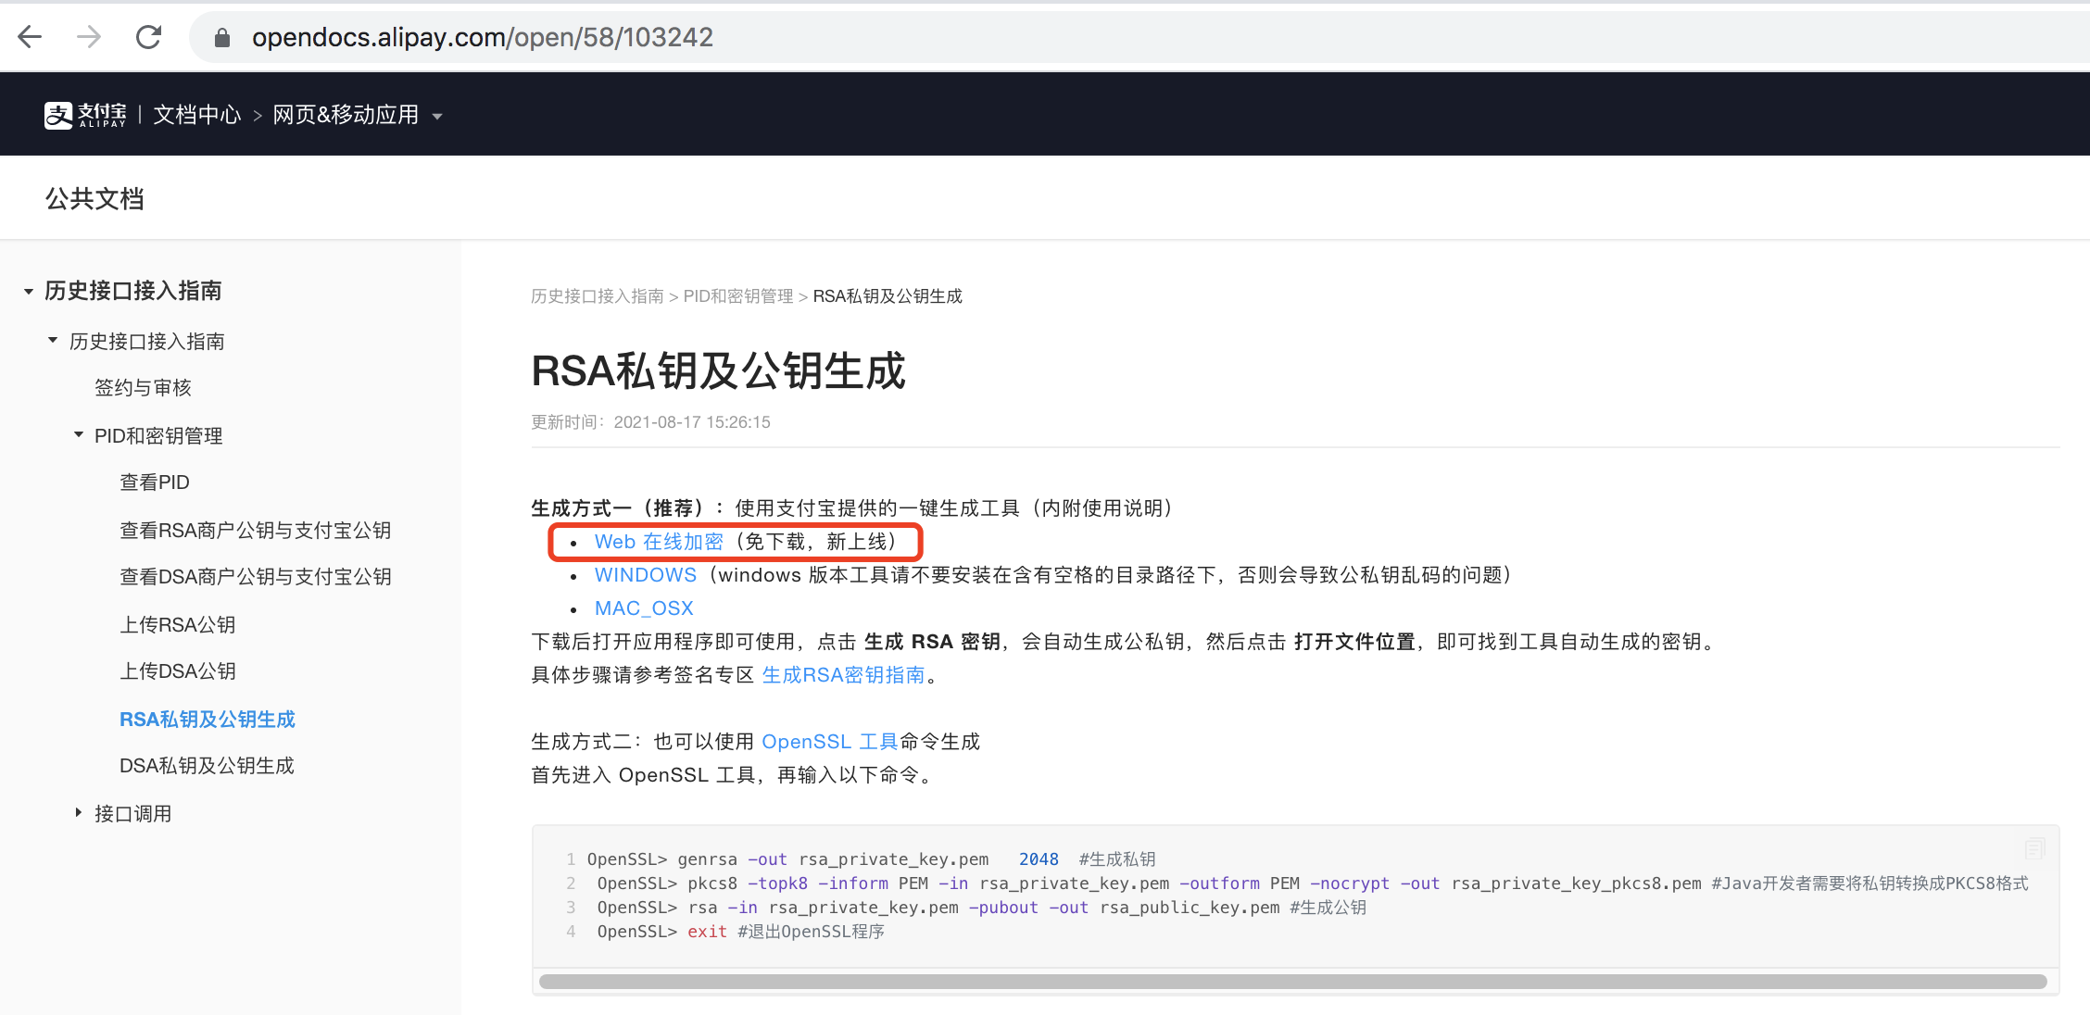The height and width of the screenshot is (1015, 2090).
Task: Open DSA私钥及公钥生成 sidebar page
Action: coord(207,766)
